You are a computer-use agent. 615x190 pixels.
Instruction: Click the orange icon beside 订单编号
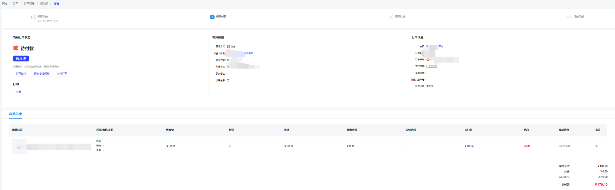tap(428, 59)
